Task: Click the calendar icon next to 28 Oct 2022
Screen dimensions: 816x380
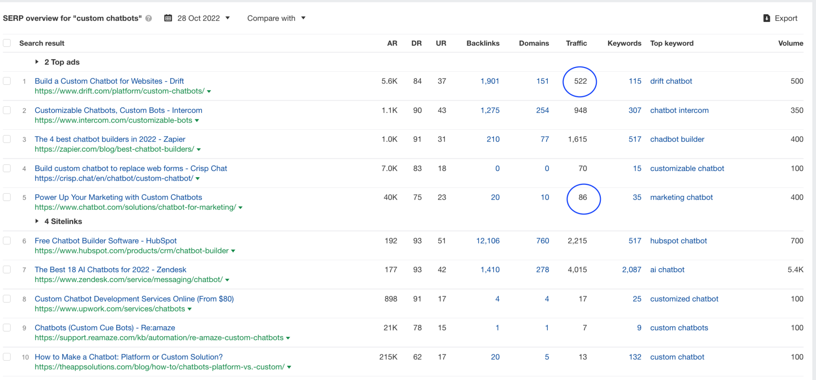Action: (x=168, y=18)
